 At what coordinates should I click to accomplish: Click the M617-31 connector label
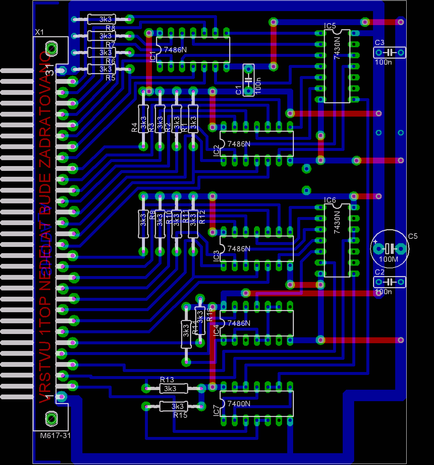pyautogui.click(x=55, y=435)
